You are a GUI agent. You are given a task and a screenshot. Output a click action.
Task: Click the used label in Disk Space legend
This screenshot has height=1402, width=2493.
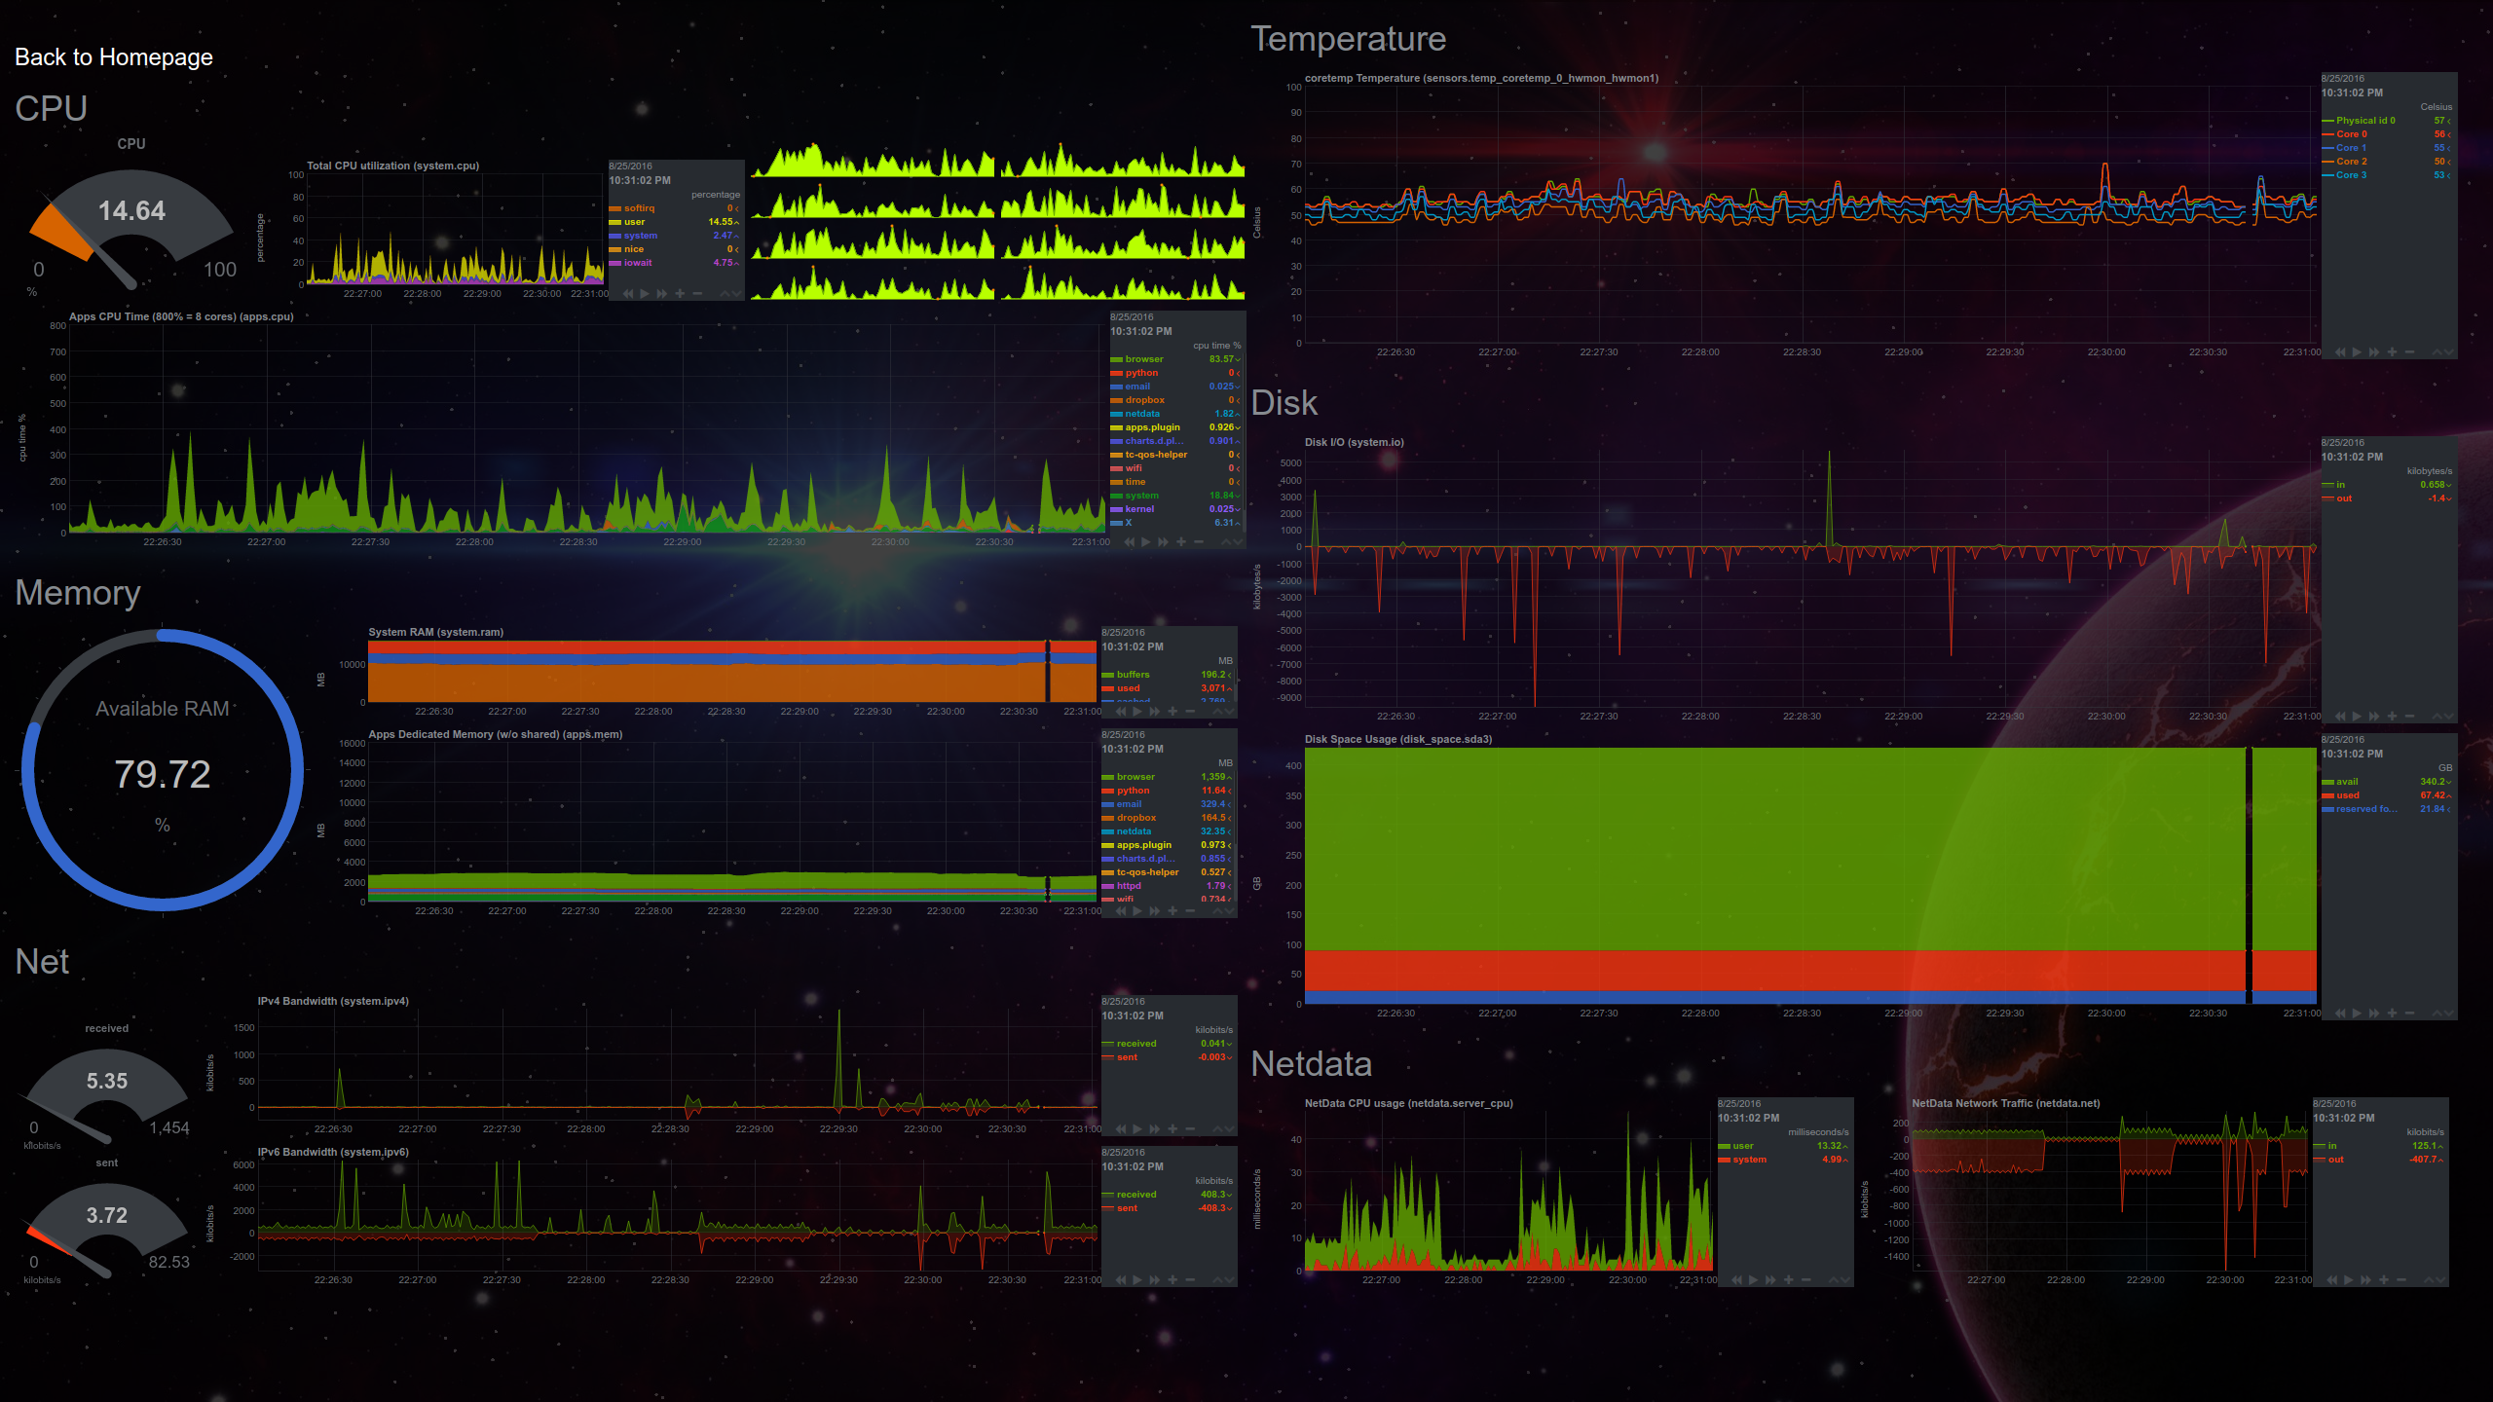pos(2347,795)
